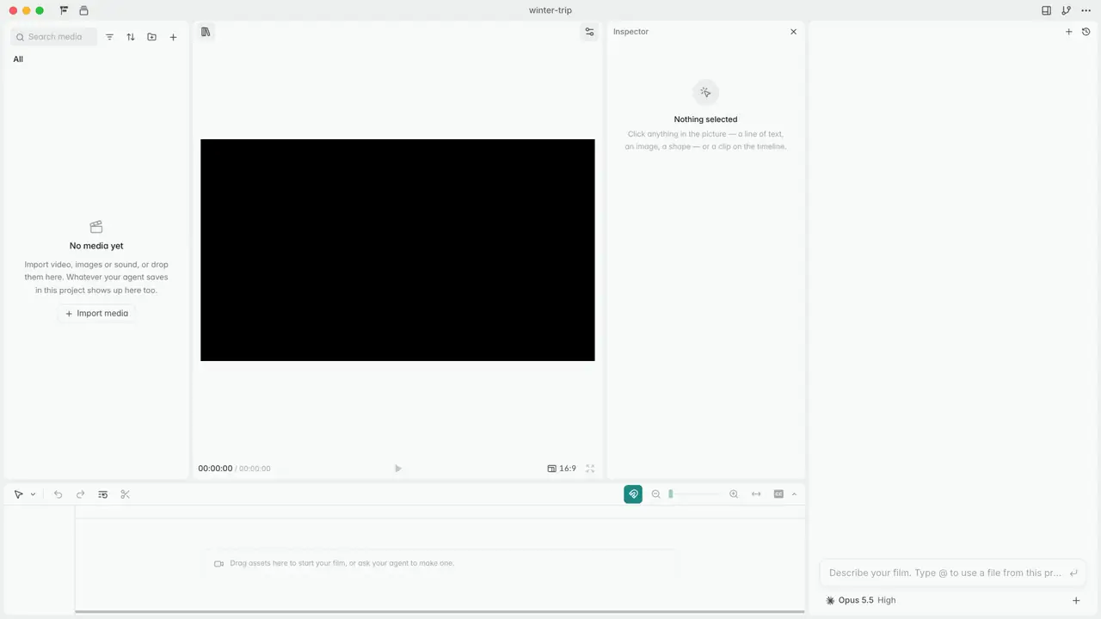Click the Inspector panel title
The image size is (1101, 619).
pos(630,32)
